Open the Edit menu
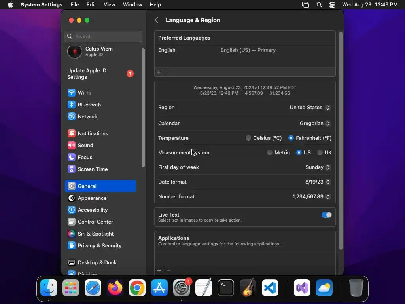The height and width of the screenshot is (304, 405). (x=91, y=5)
